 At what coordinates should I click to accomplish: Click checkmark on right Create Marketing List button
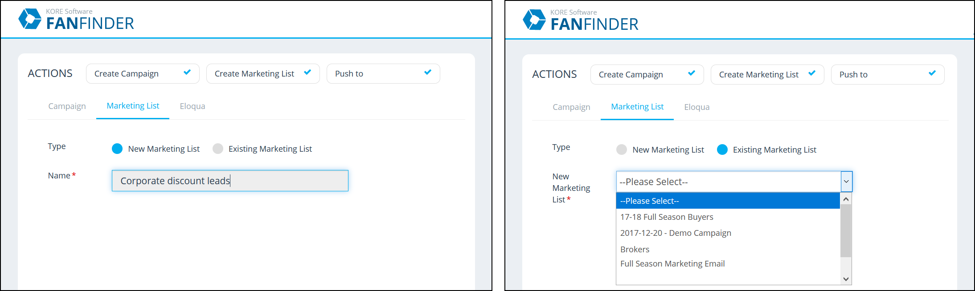tap(812, 73)
